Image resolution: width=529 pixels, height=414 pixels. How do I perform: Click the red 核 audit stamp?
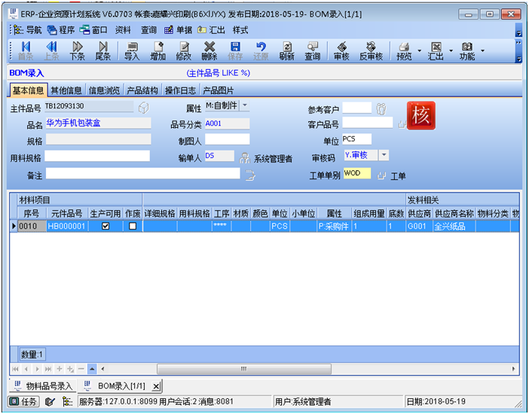tap(420, 116)
